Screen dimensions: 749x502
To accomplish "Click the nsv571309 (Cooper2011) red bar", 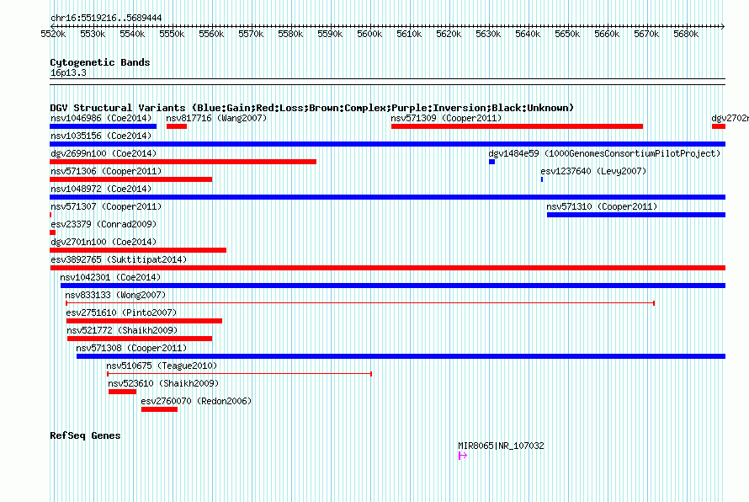I will (517, 126).
